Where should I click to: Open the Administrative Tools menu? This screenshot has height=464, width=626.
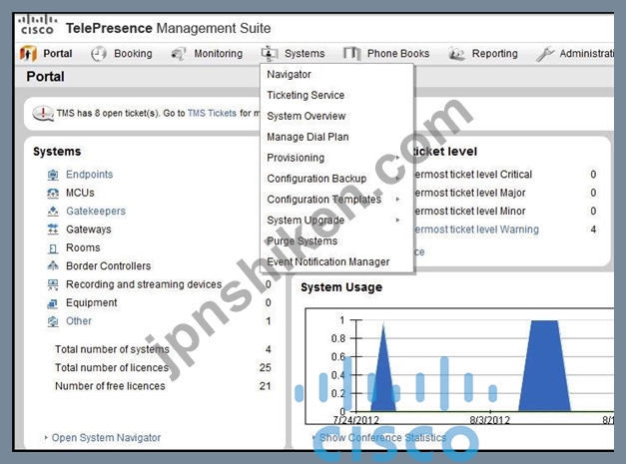[x=586, y=54]
